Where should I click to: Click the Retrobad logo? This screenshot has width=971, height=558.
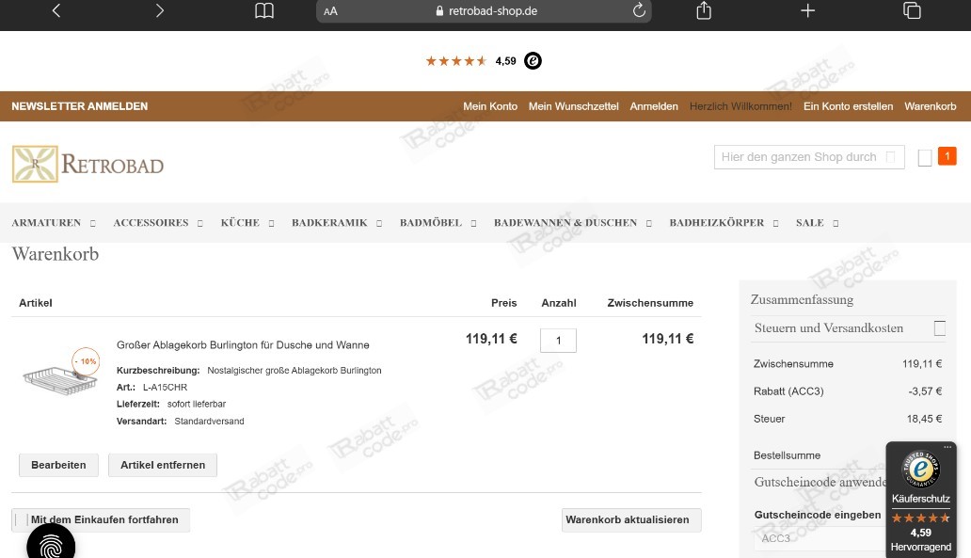[x=88, y=164]
